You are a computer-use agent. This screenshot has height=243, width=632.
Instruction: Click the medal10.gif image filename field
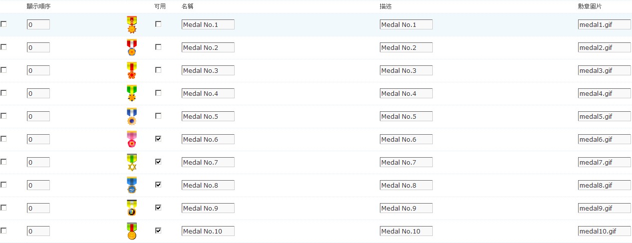[604, 231]
